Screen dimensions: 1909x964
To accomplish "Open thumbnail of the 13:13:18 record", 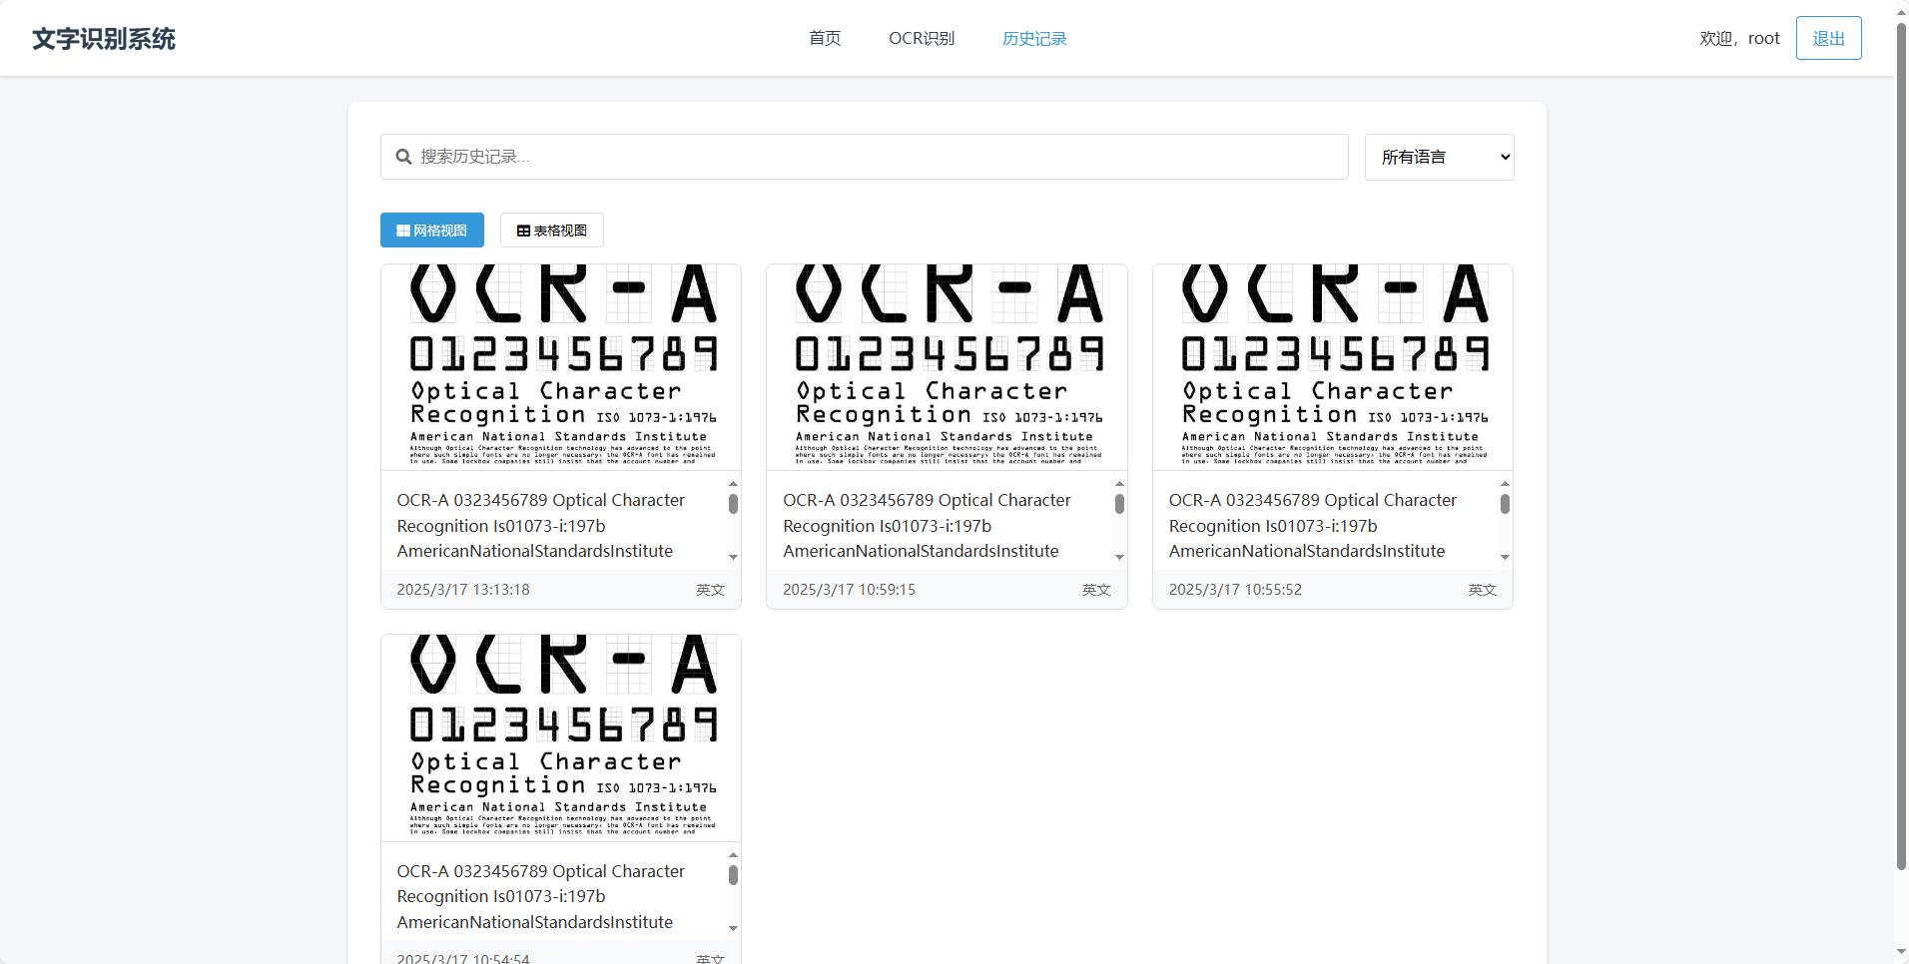I will [561, 367].
